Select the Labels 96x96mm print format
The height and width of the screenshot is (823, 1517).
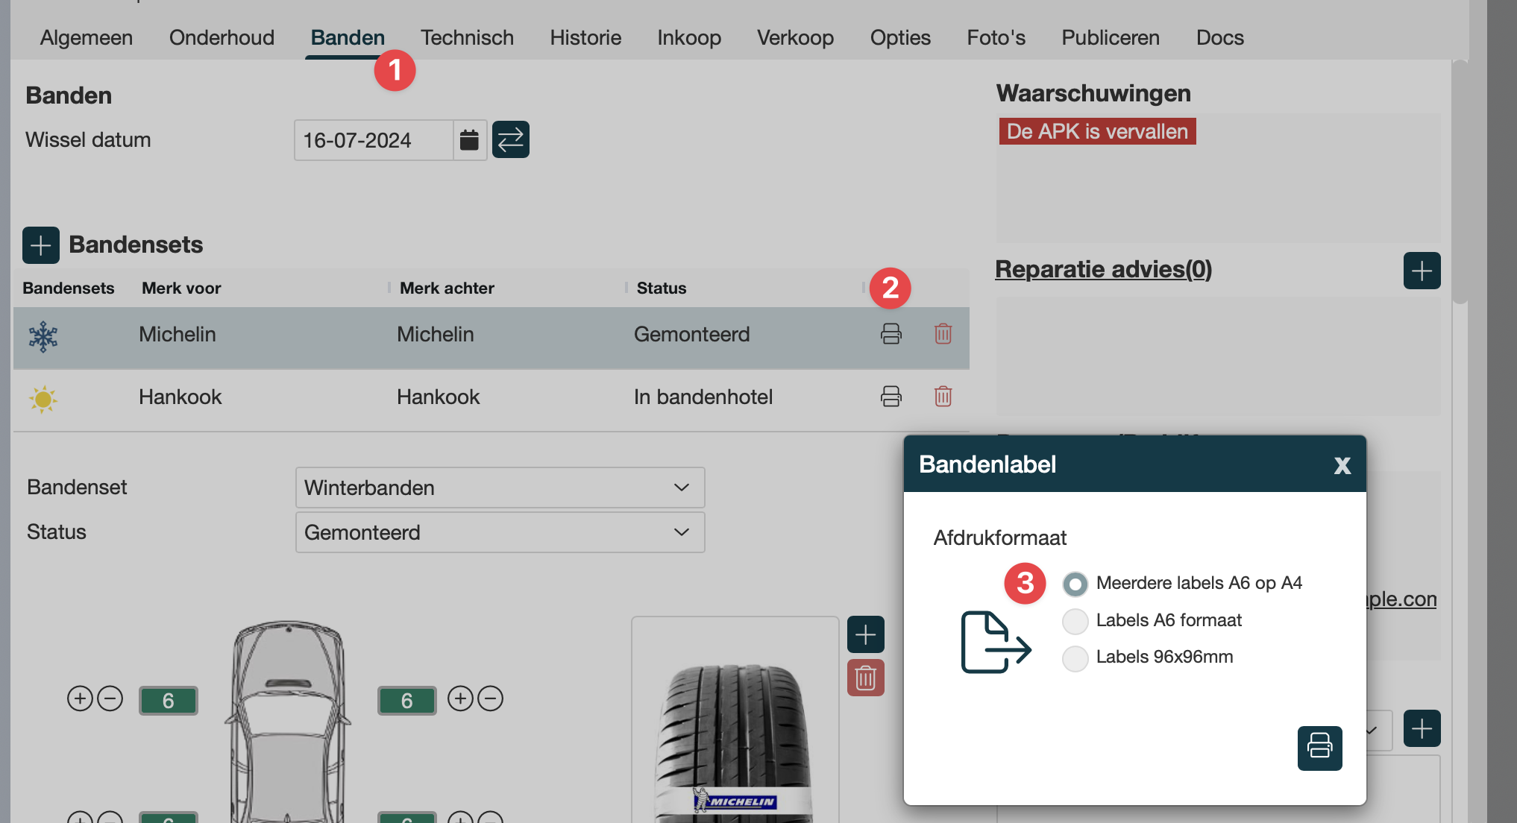1075,658
